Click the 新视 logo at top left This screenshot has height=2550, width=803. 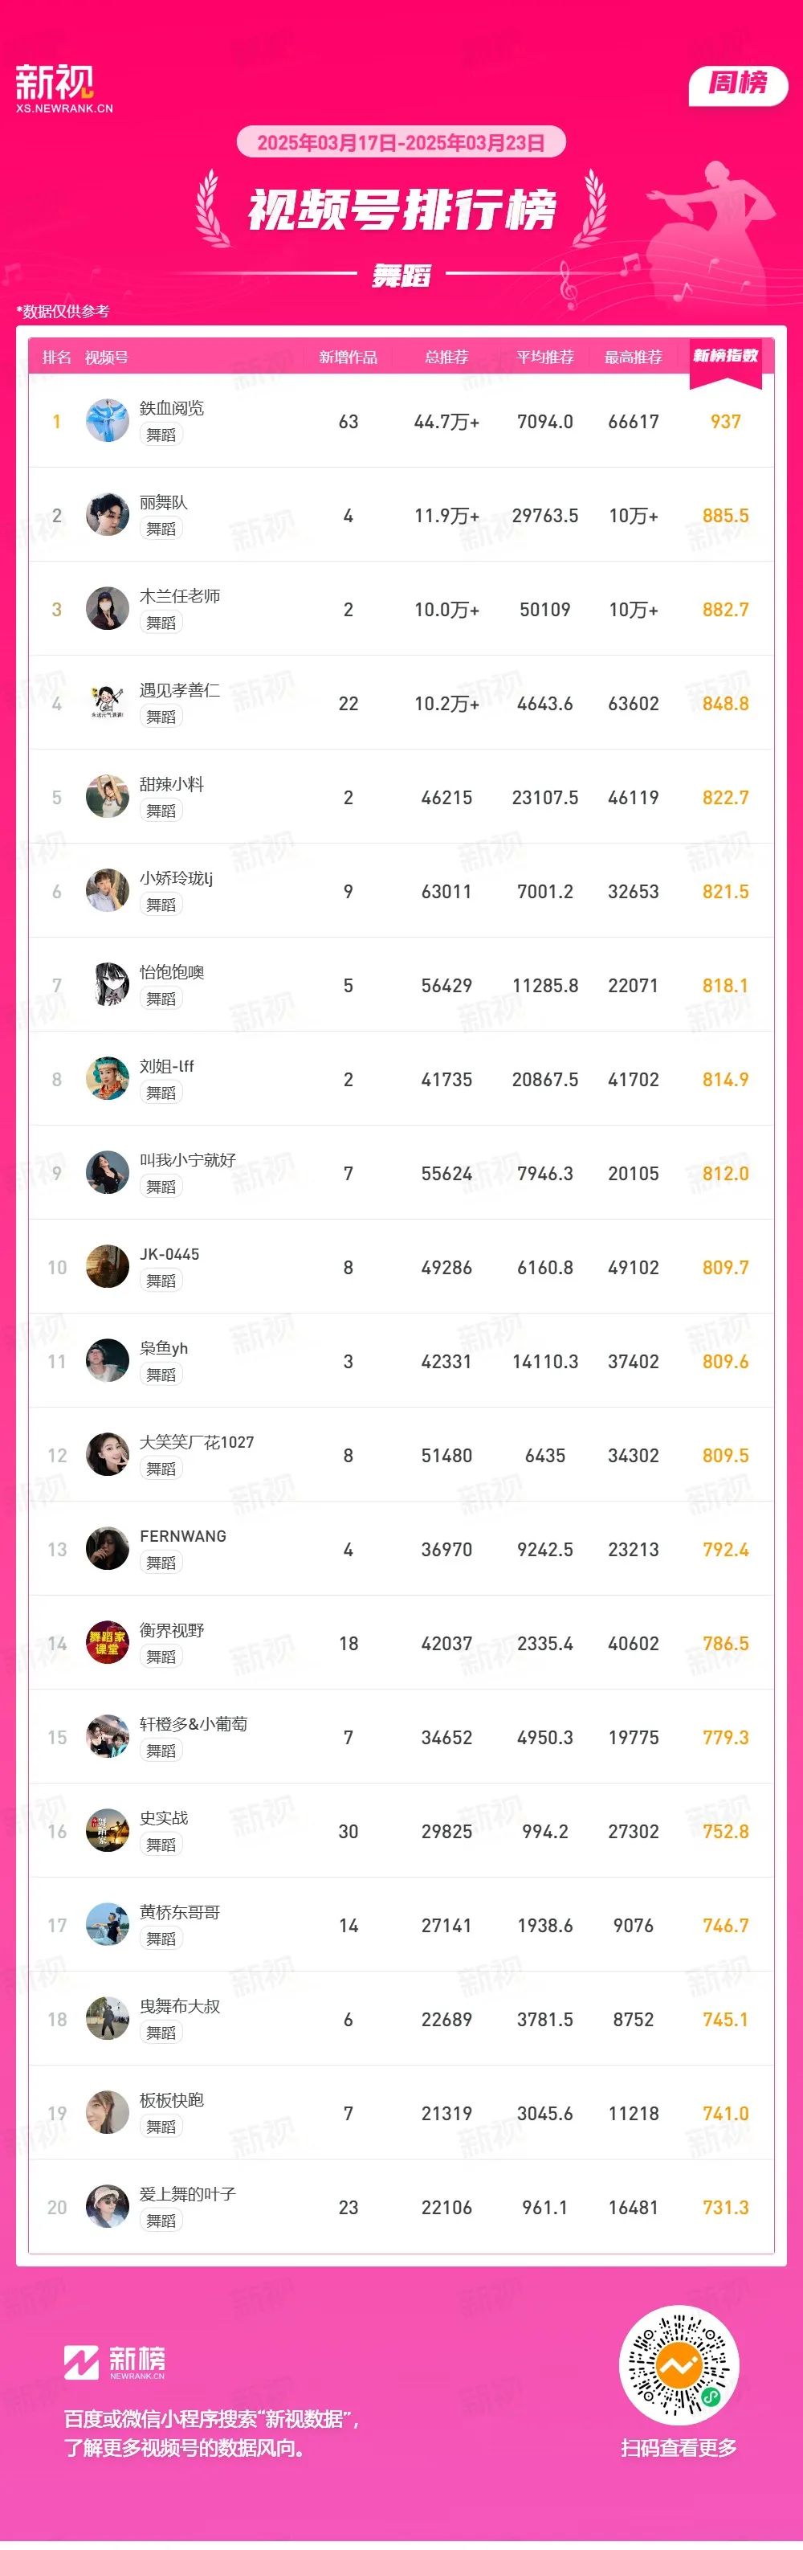pyautogui.click(x=63, y=88)
